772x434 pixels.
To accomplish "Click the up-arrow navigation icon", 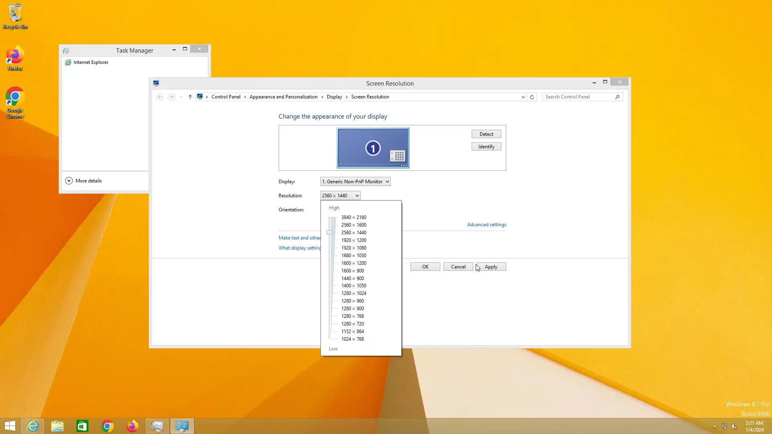I will (x=190, y=97).
